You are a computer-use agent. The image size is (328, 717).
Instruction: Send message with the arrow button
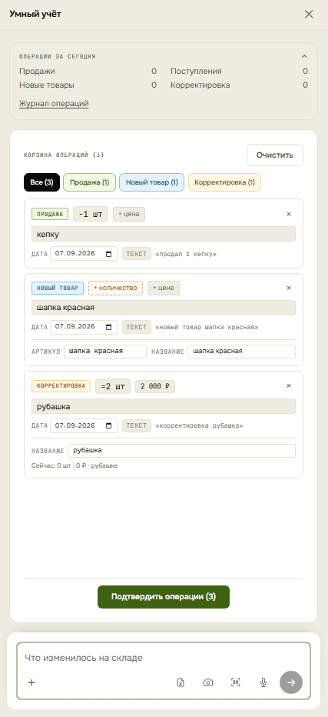point(291,682)
